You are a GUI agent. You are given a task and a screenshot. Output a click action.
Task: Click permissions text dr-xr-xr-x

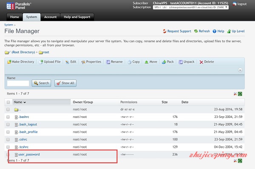[127, 109]
